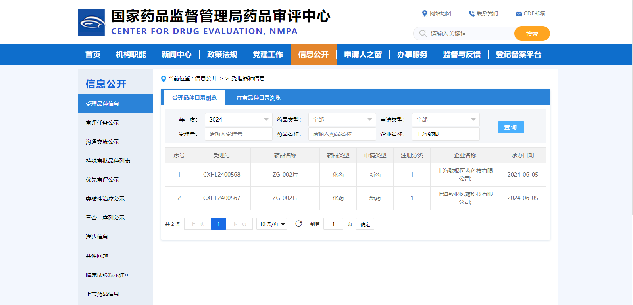Click the site map location pin icon
The height and width of the screenshot is (305, 633).
pyautogui.click(x=424, y=13)
